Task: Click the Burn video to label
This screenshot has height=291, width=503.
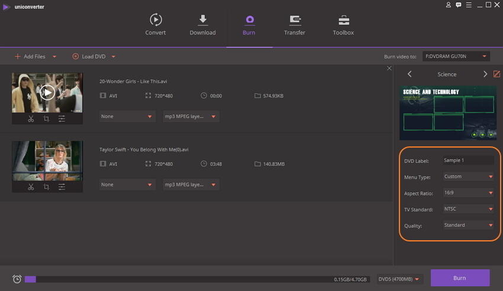Action: click(400, 57)
